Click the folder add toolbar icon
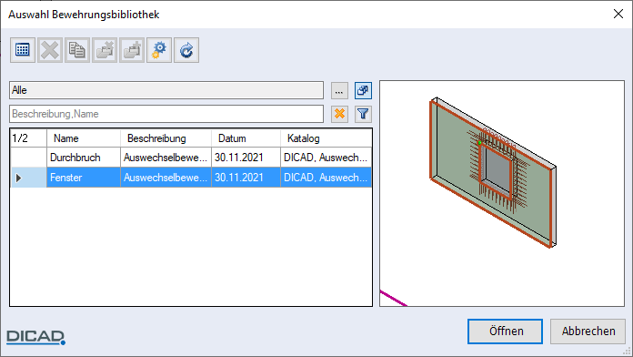 [132, 50]
